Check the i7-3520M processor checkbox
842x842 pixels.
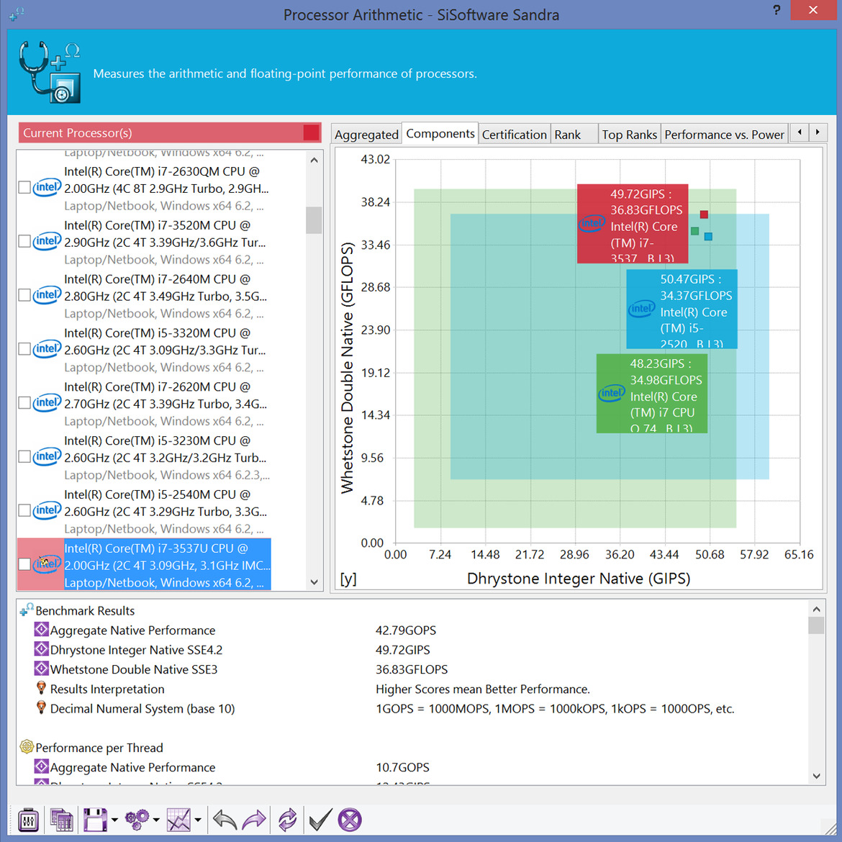[x=24, y=241]
